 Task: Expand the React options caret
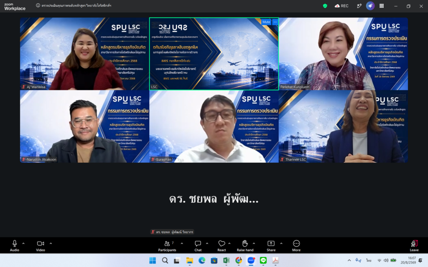(229, 244)
